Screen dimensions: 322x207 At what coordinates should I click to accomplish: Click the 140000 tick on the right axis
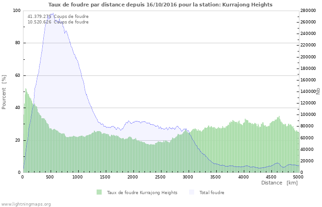309,92
